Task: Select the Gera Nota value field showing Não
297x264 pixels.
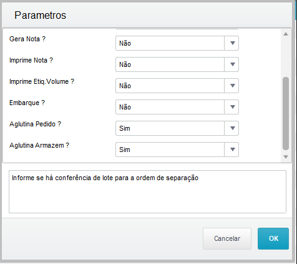Action: pos(170,43)
